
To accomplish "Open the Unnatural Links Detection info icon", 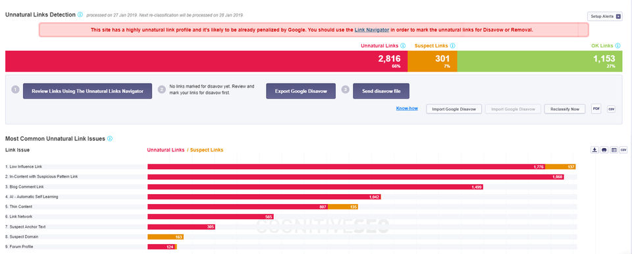I will (80, 14).
